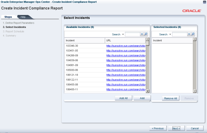The image size is (207, 133).
Task: Click the Add button
Action: pos(142,98)
